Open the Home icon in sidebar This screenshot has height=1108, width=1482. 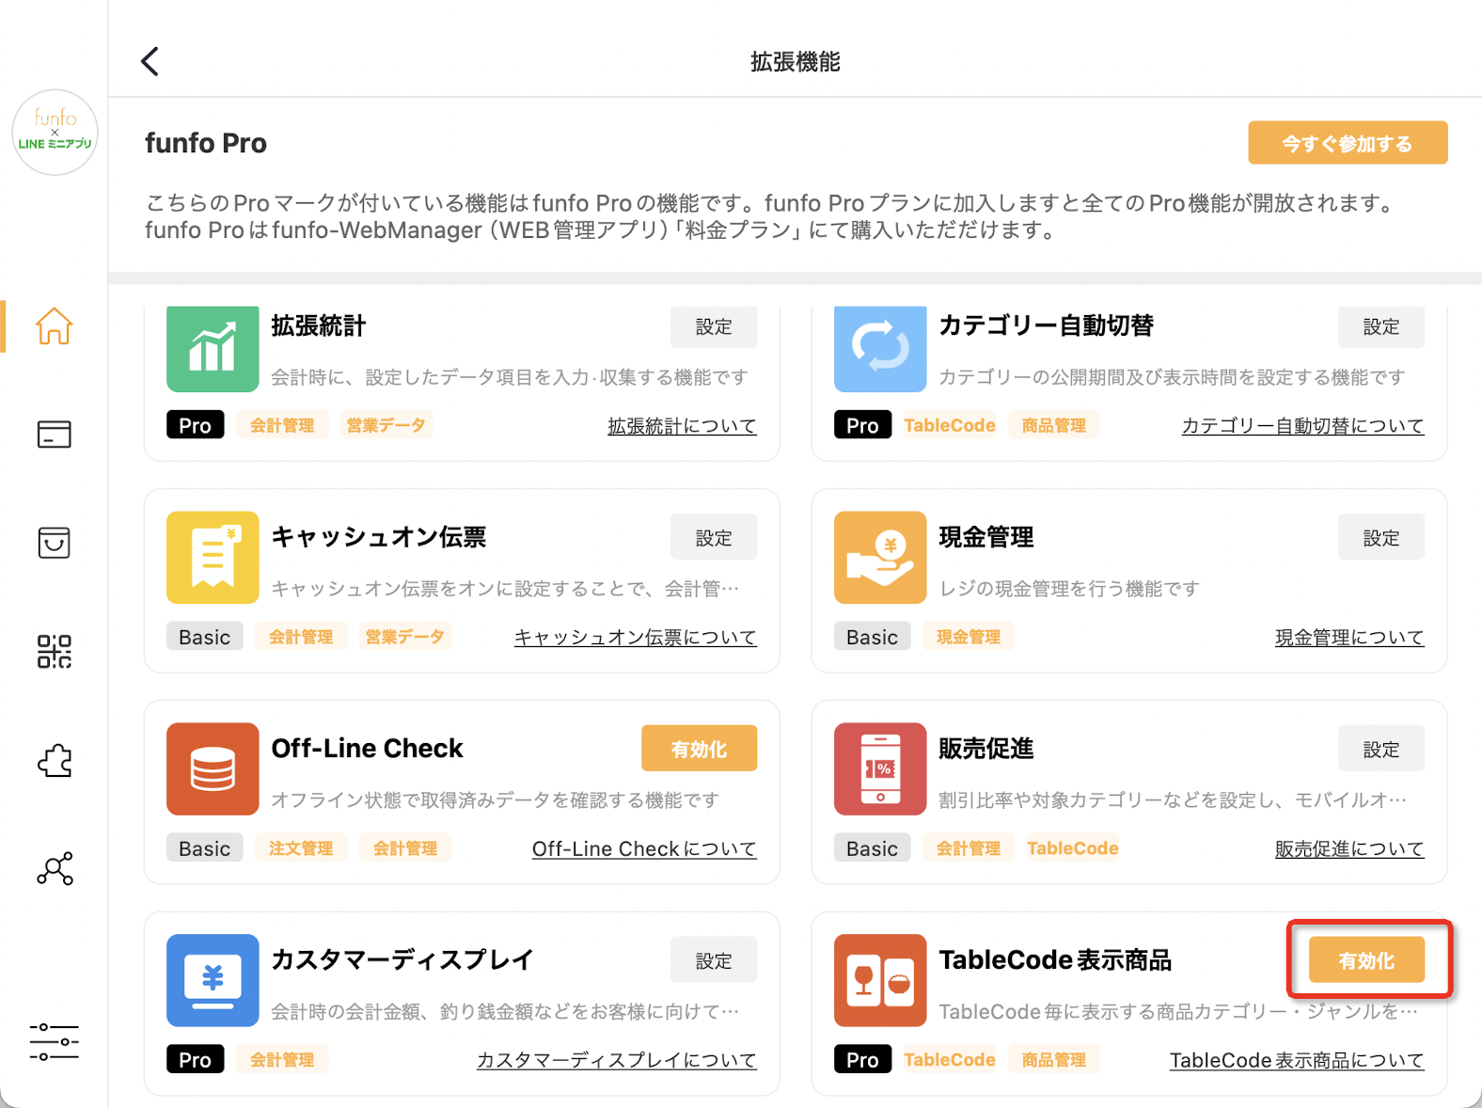pos(54,326)
